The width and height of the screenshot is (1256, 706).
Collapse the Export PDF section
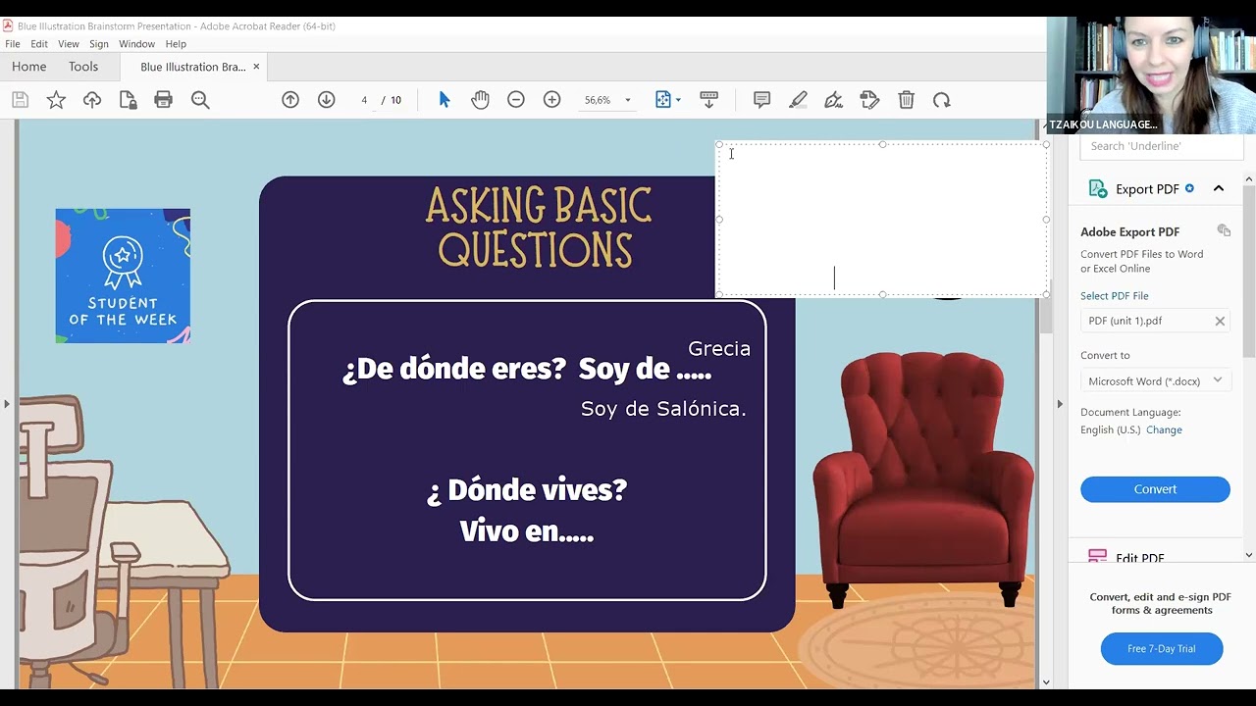pos(1219,187)
